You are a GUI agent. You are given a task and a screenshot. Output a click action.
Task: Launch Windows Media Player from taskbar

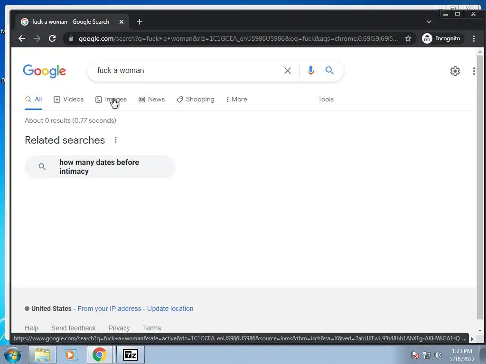71,355
